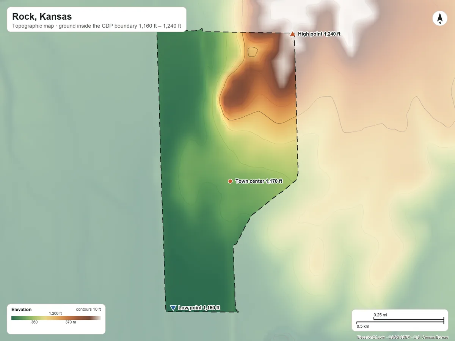This screenshot has height=341, width=455.
Task: Click the north arrow compass icon
Action: coord(440,19)
